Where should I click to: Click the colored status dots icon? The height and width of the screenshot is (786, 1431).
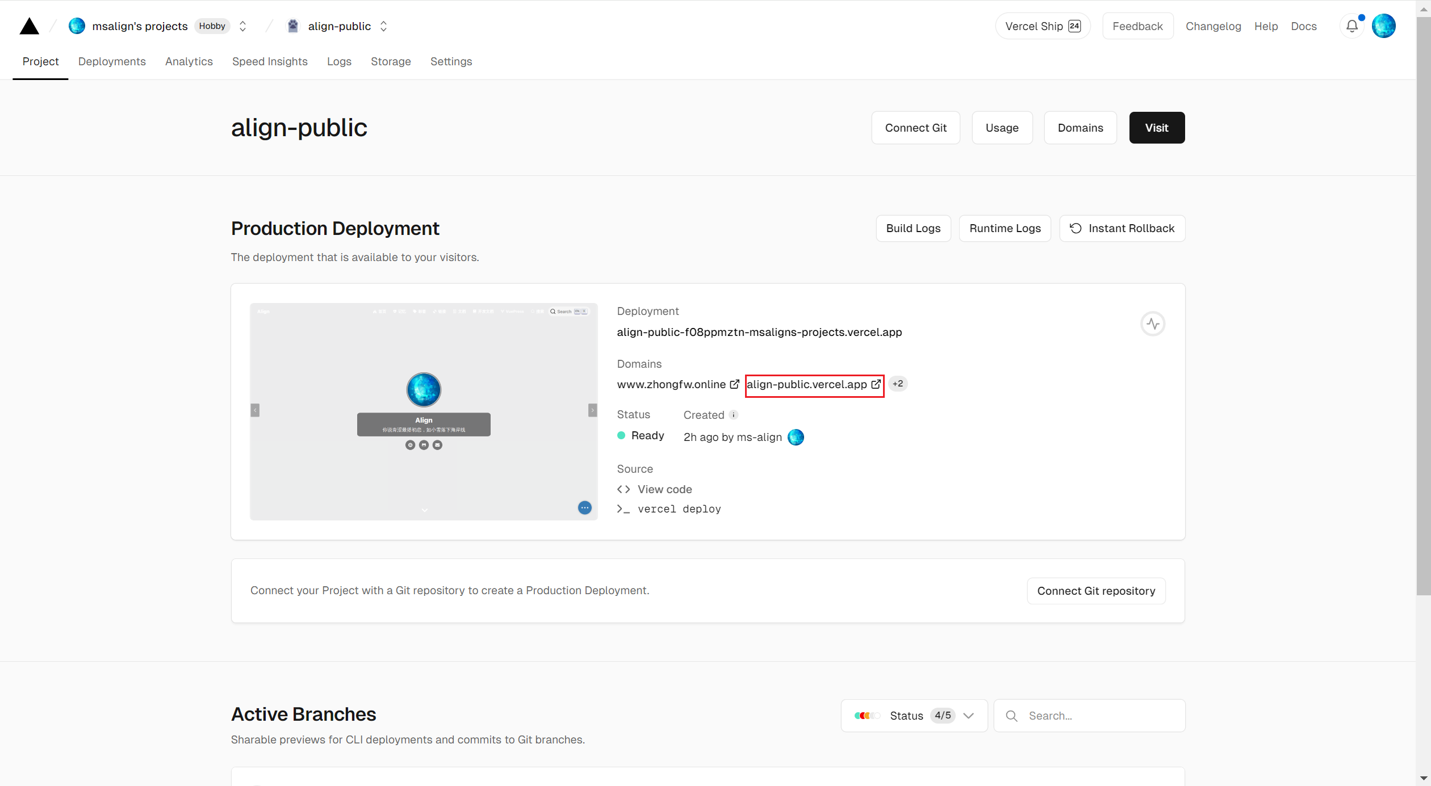click(x=867, y=716)
